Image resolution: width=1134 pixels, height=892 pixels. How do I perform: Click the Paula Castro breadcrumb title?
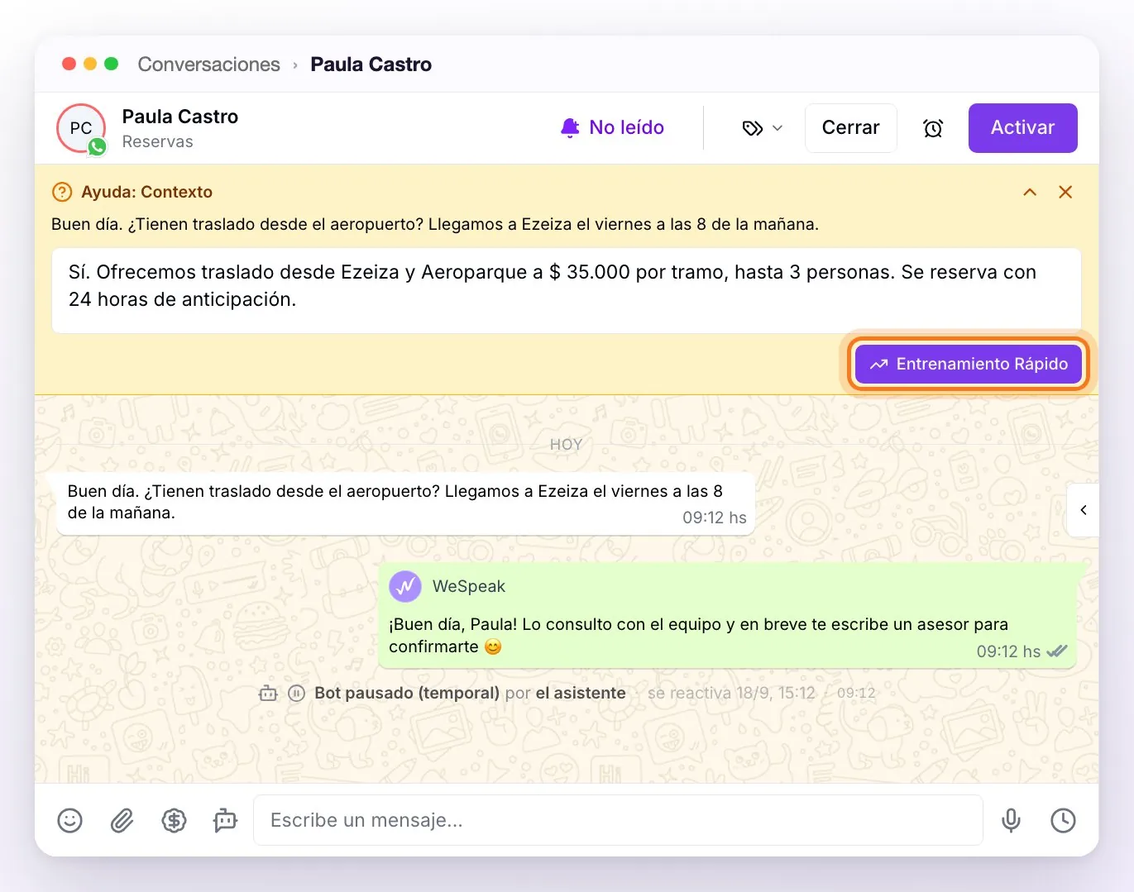pyautogui.click(x=371, y=64)
